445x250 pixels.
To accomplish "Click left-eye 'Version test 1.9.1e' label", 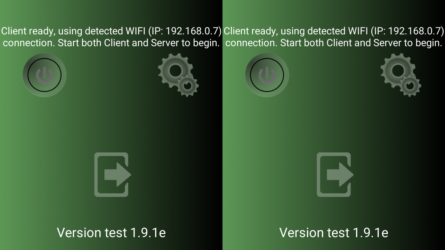I will tap(111, 233).
